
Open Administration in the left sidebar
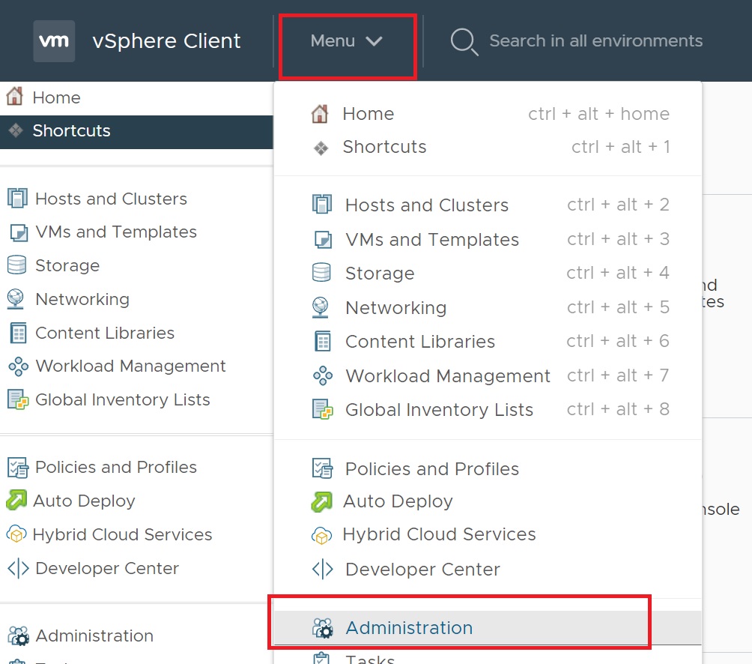pos(94,636)
